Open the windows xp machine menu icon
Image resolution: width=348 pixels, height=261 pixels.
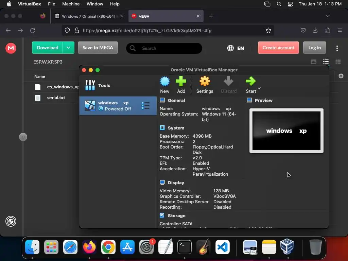coord(145,106)
